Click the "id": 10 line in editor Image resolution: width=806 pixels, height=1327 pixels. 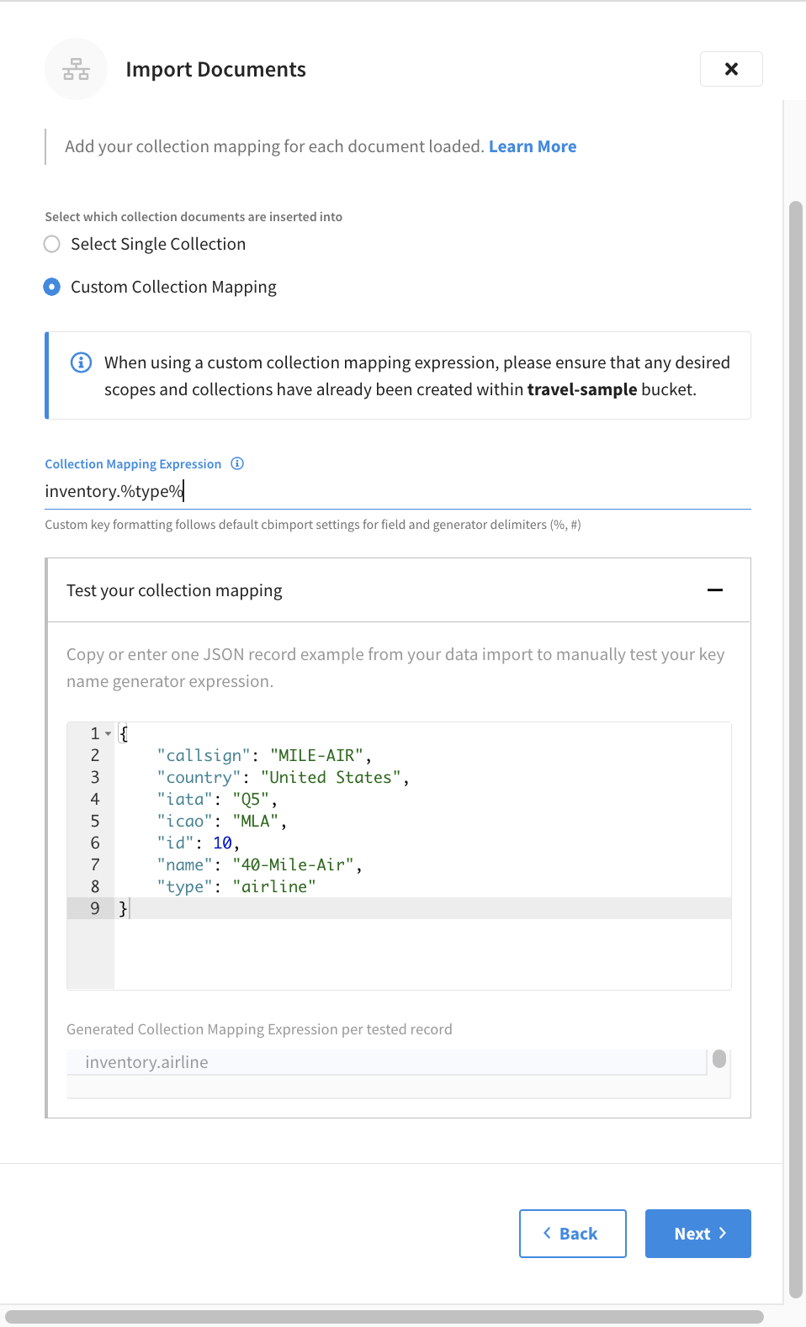pos(422,843)
